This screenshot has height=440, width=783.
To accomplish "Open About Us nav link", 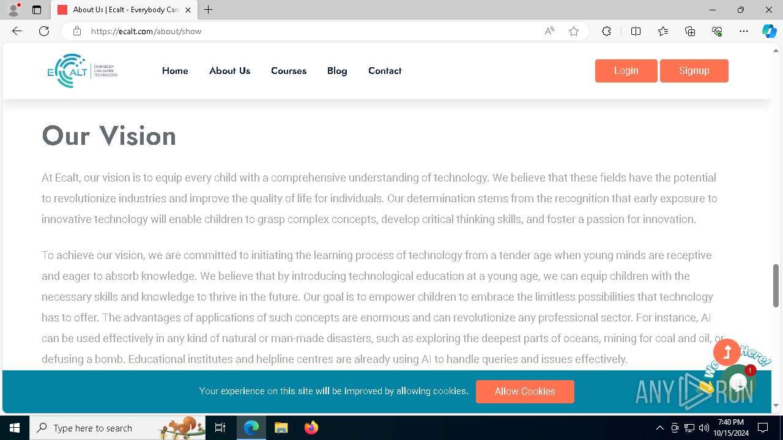I will (229, 71).
